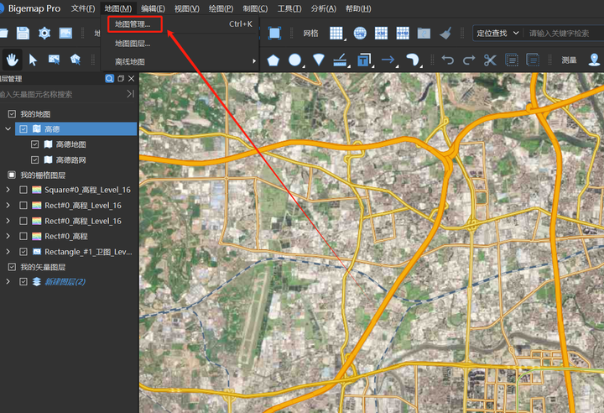Click the redo arrow icon
Screen dimensions: 604x413
point(469,60)
